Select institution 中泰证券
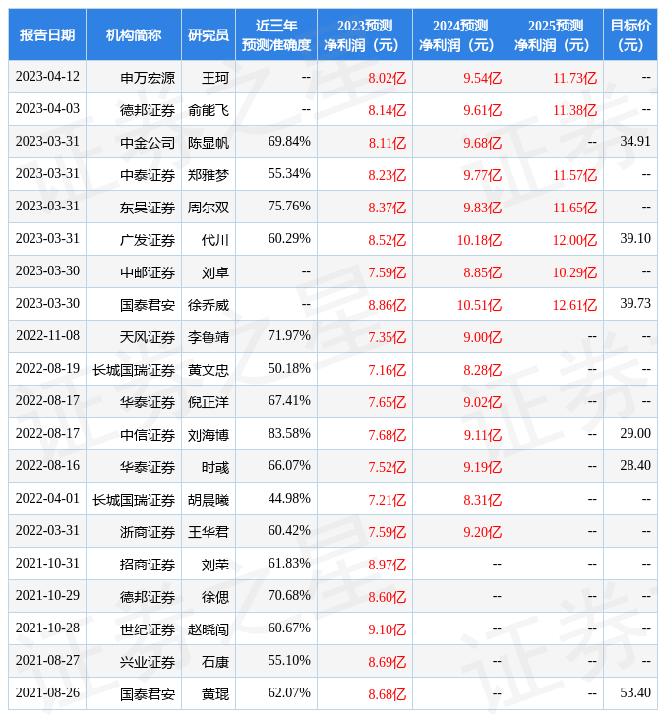Viewport: 658px width, 718px height. (x=148, y=175)
